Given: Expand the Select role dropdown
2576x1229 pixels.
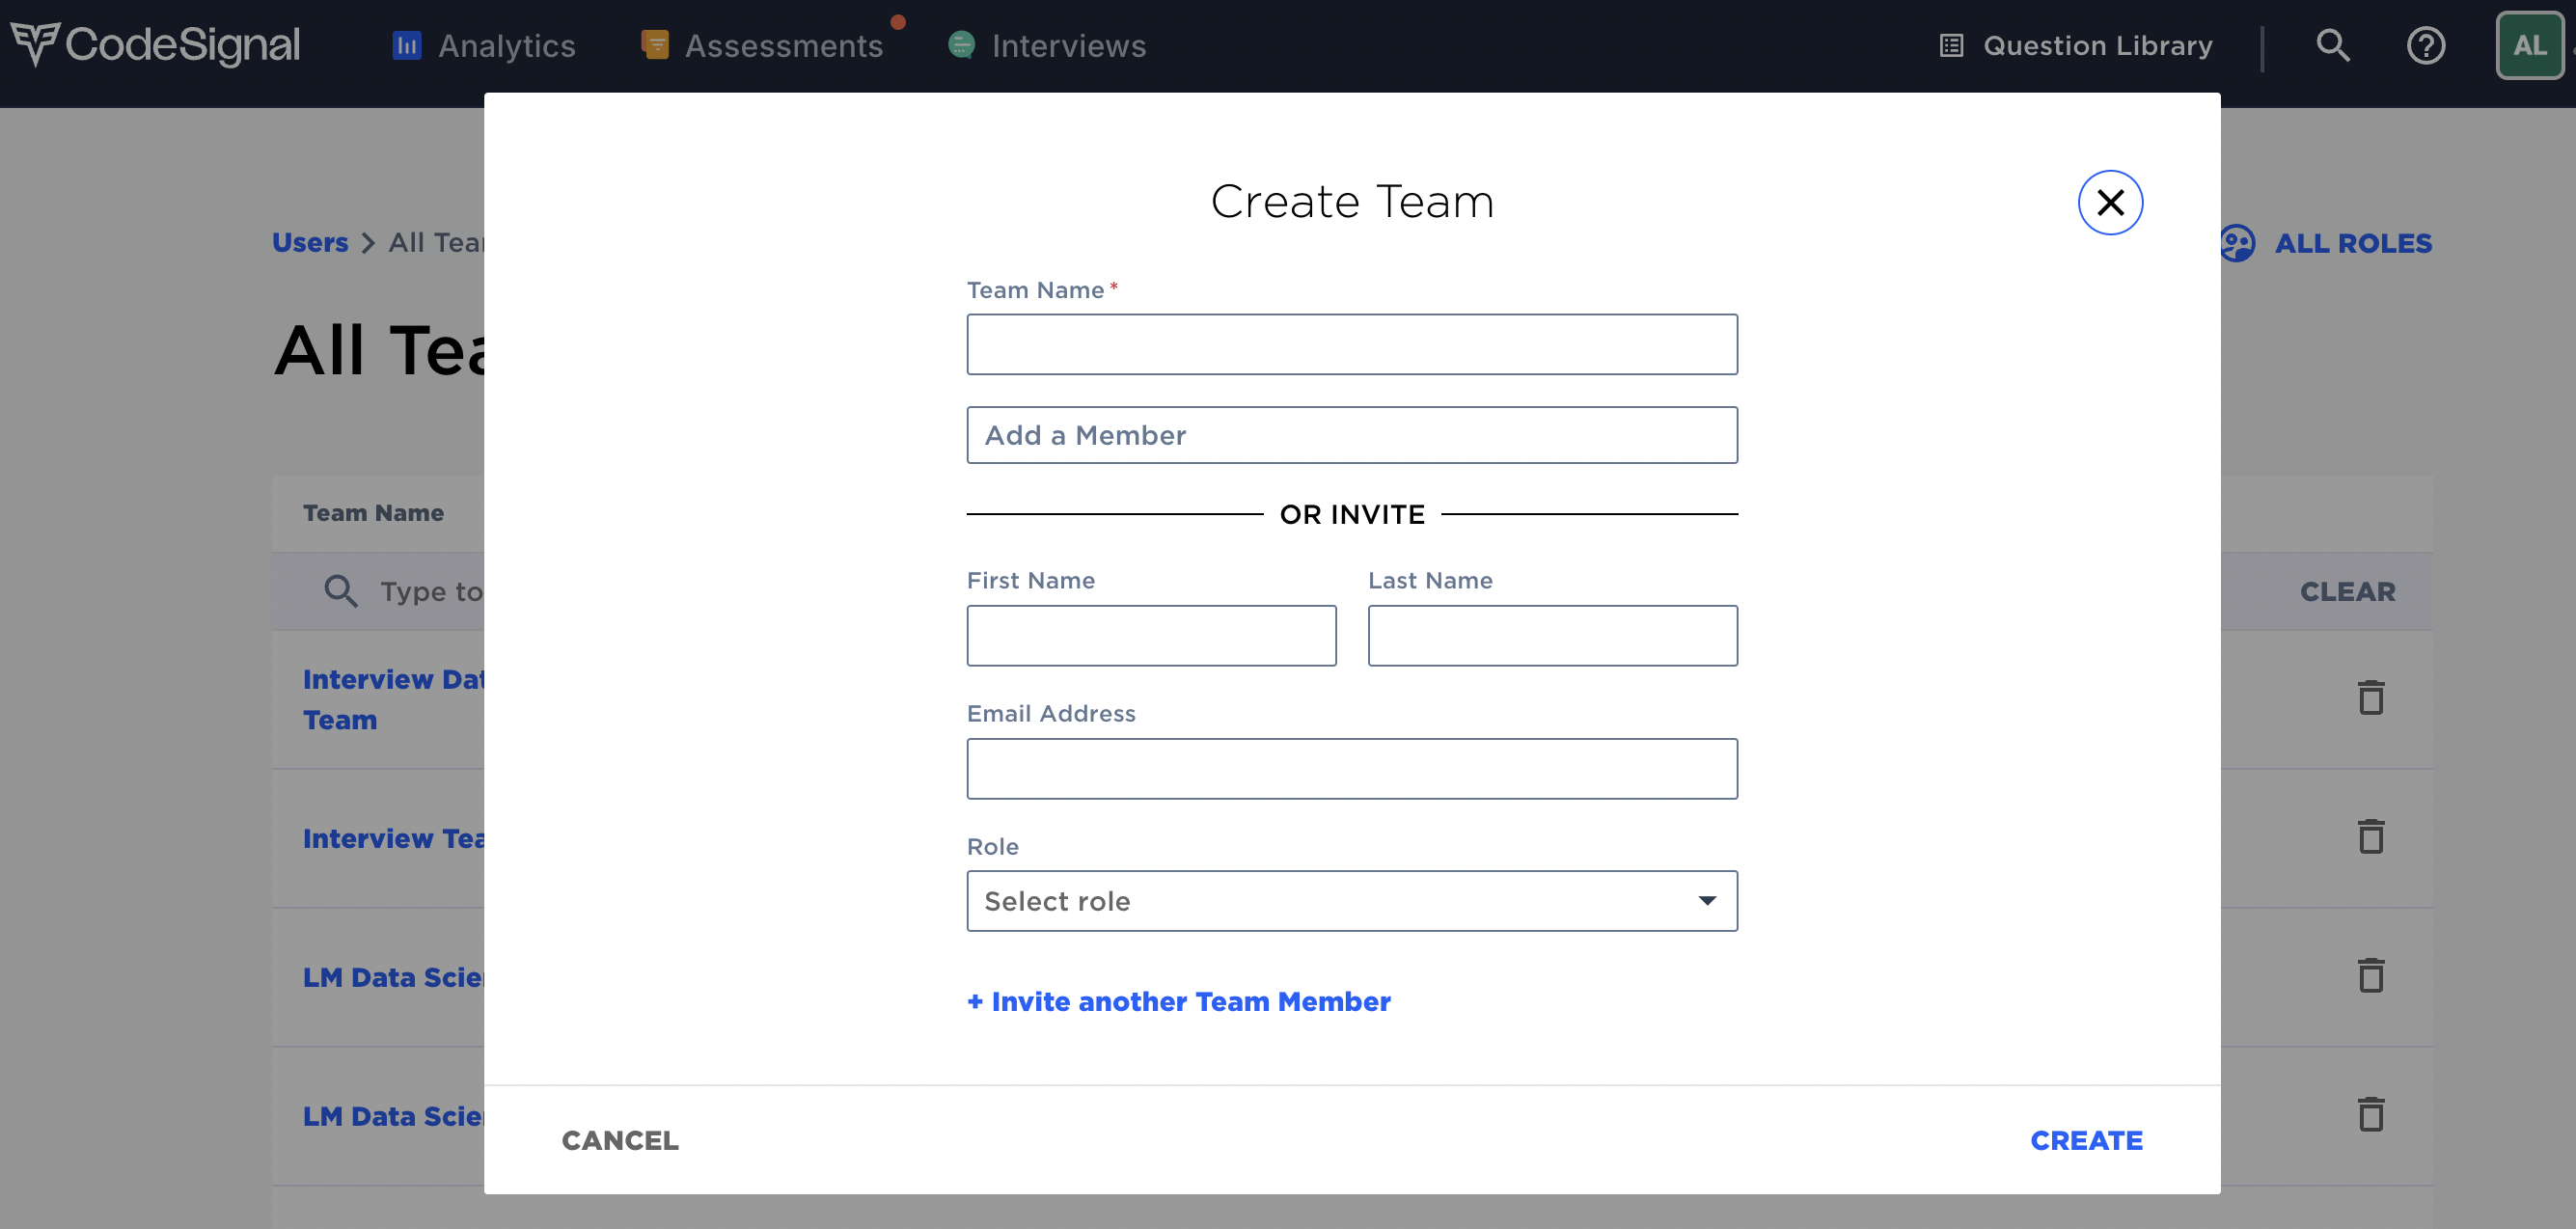Looking at the screenshot, I should point(1352,901).
